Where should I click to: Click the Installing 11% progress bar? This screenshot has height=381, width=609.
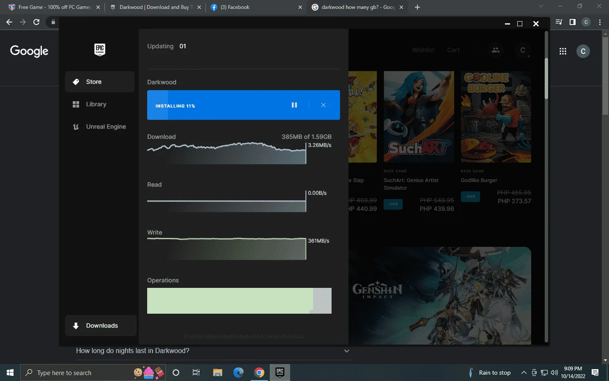(x=244, y=105)
